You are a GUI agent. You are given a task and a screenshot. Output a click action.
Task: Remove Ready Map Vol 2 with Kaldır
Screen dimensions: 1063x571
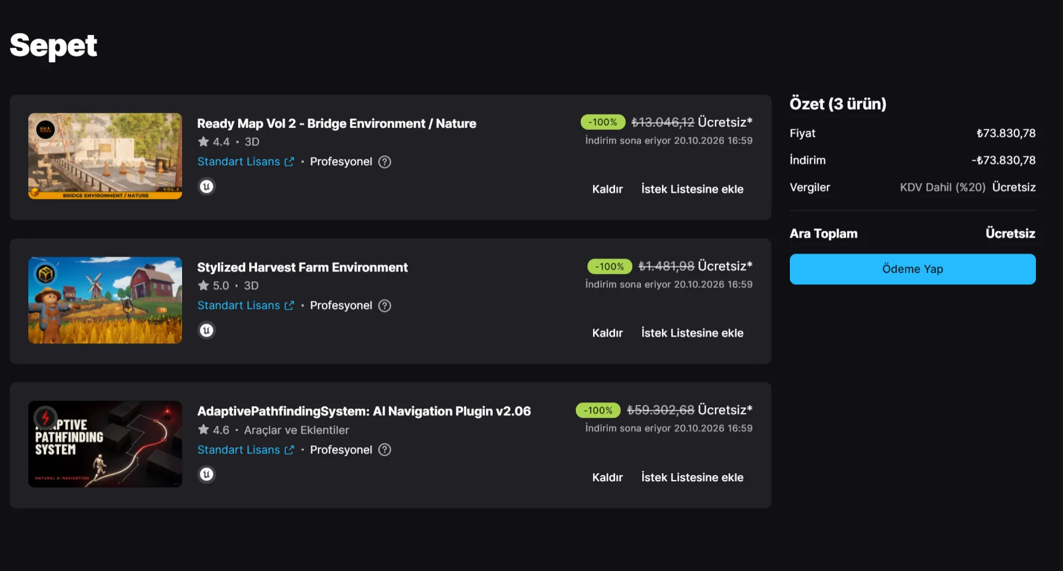[x=608, y=189]
